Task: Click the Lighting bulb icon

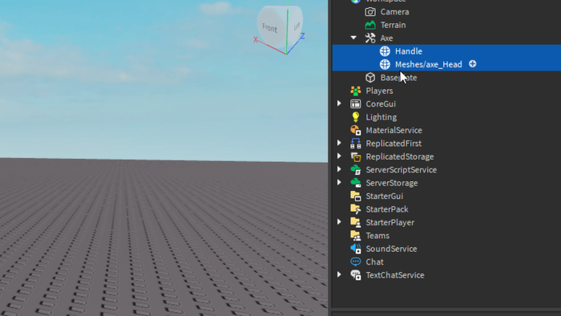Action: click(x=355, y=117)
